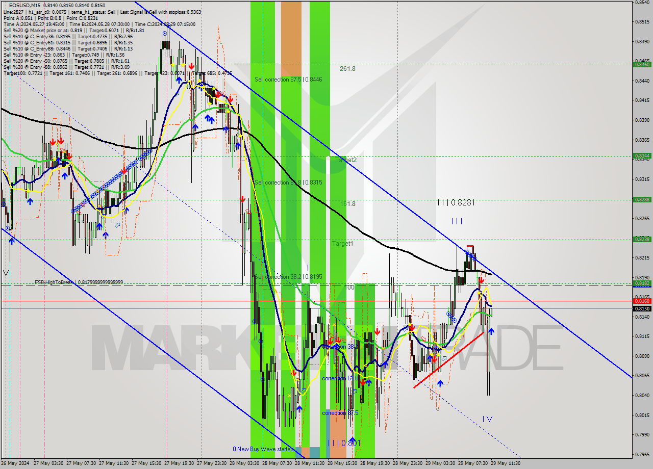The width and height of the screenshot is (653, 469).
Task: Click the 'Sell %10 @ C_Entry38: 0.8195' line
Action: (68, 36)
